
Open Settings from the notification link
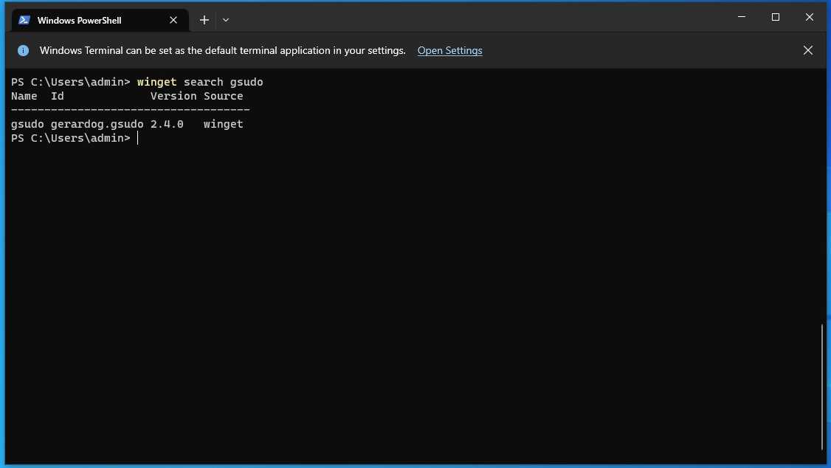449,50
